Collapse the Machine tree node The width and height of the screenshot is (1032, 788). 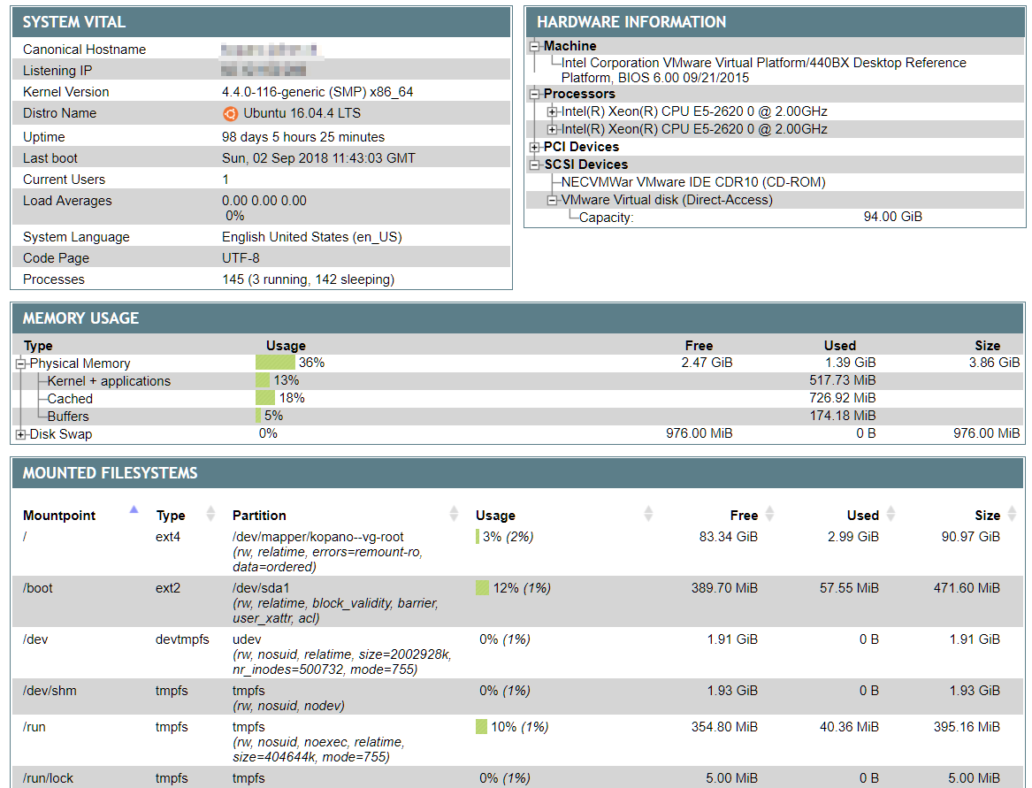[535, 46]
